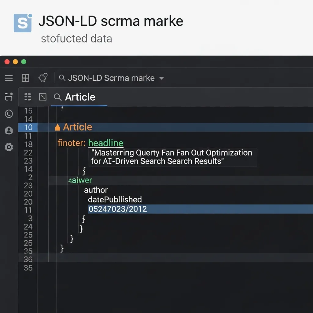This screenshot has height=313, width=313.
Task: Toggle the warning marker on the Article row
Action: point(57,127)
